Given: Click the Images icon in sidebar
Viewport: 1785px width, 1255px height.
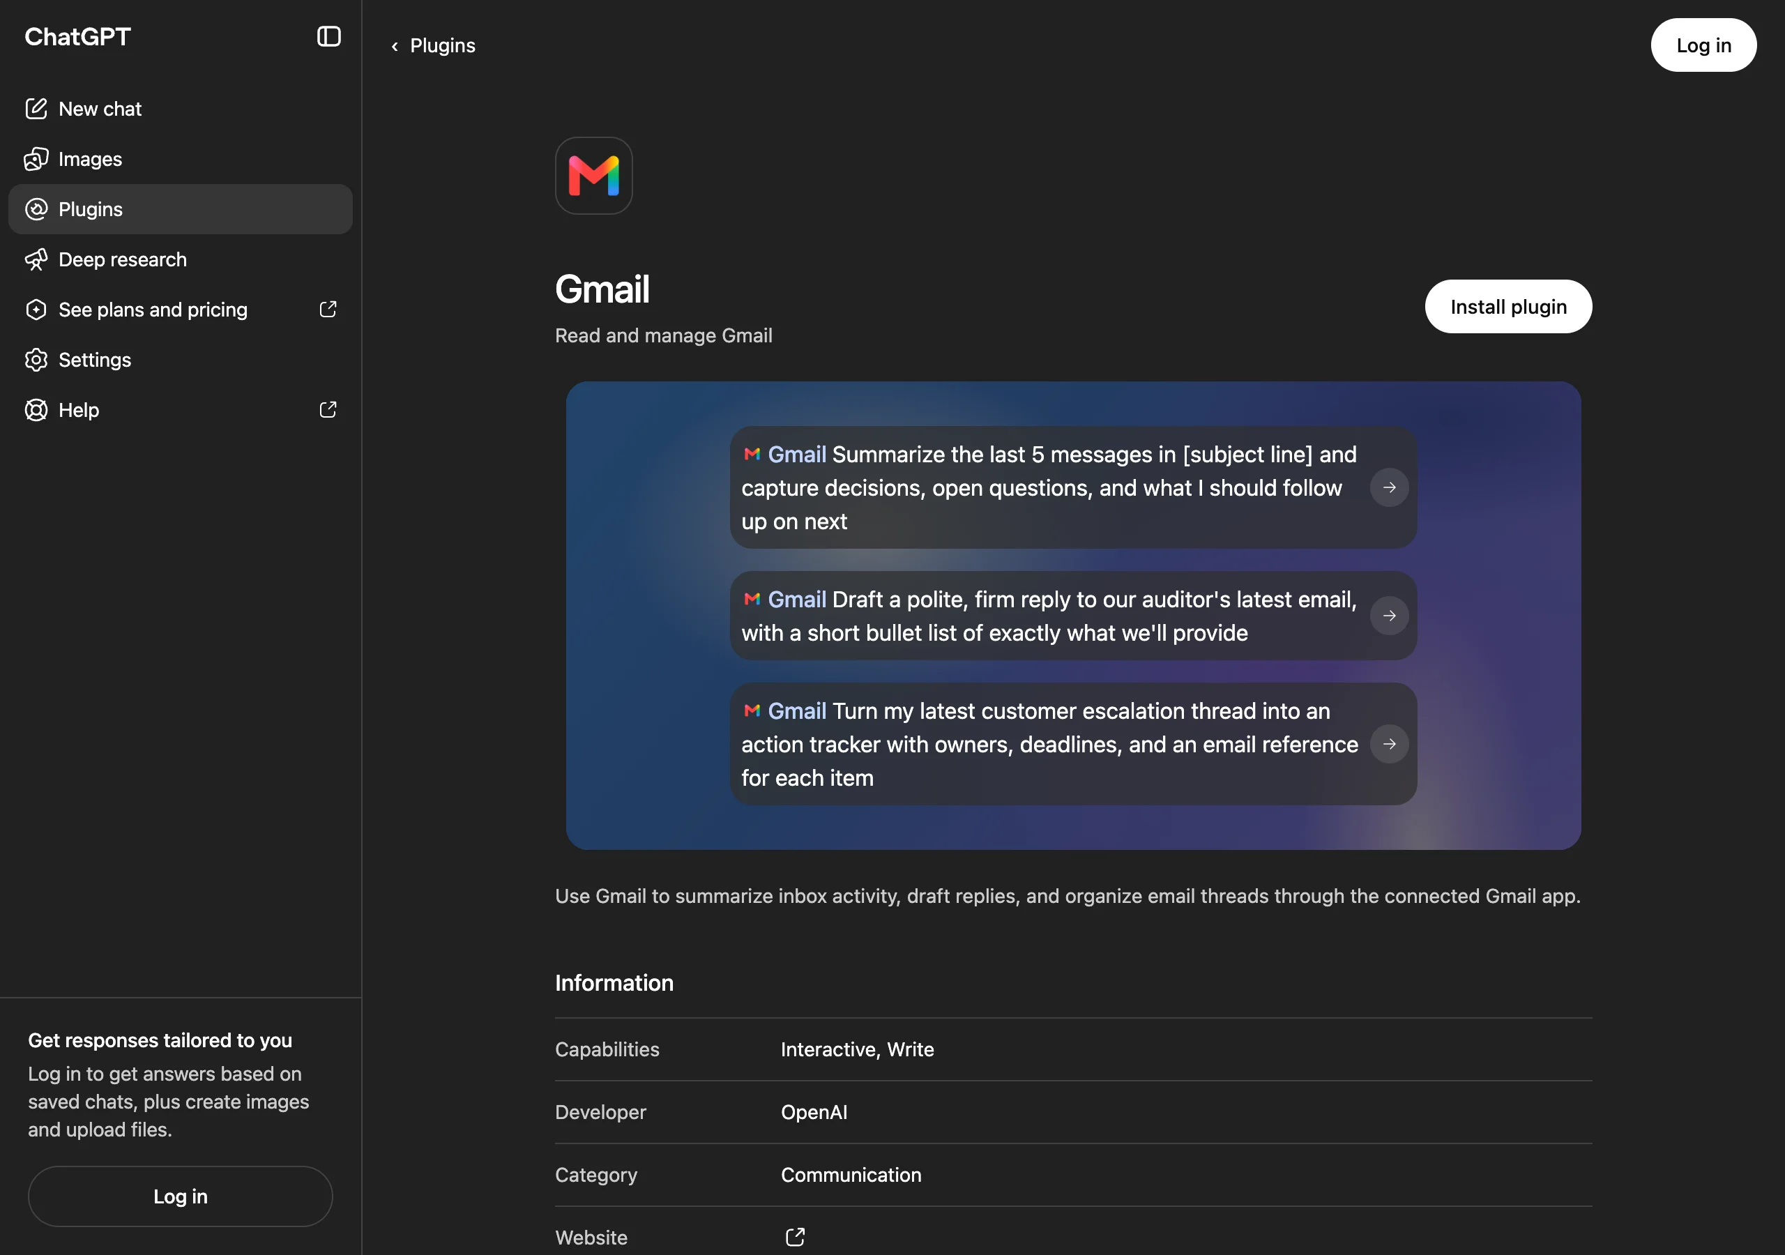Looking at the screenshot, I should [36, 160].
